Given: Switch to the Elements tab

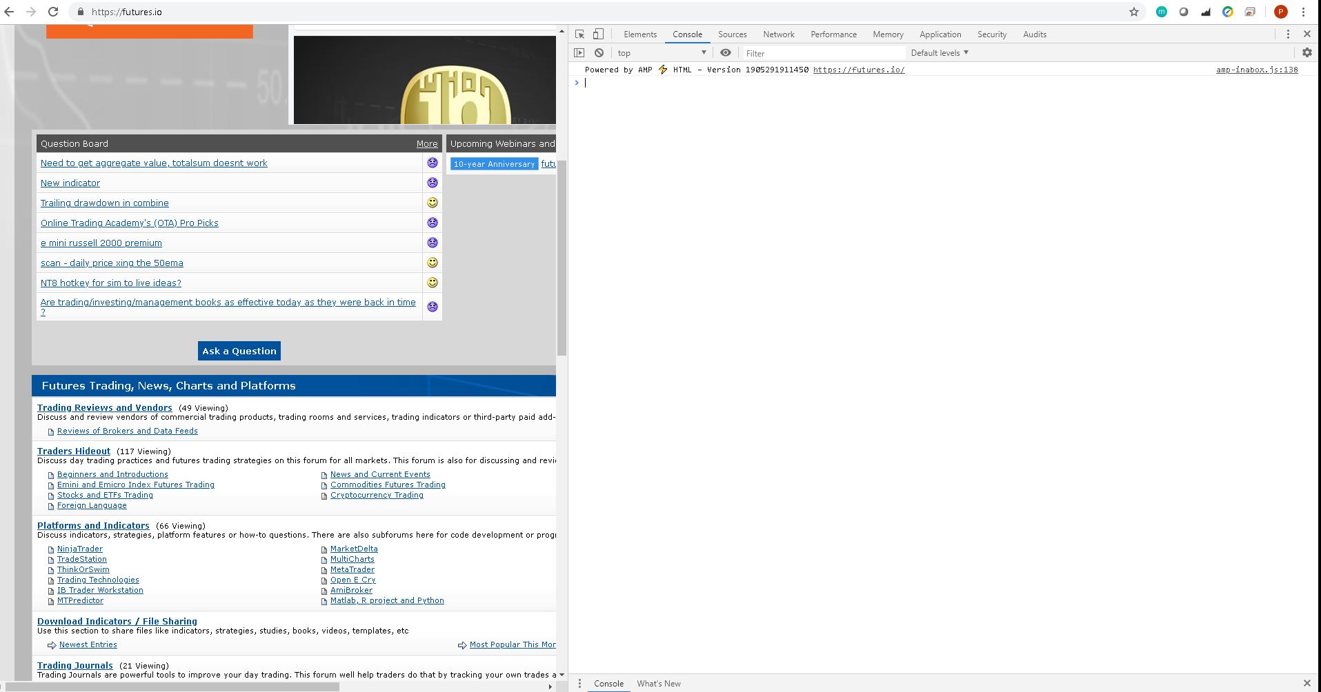Looking at the screenshot, I should [x=640, y=34].
